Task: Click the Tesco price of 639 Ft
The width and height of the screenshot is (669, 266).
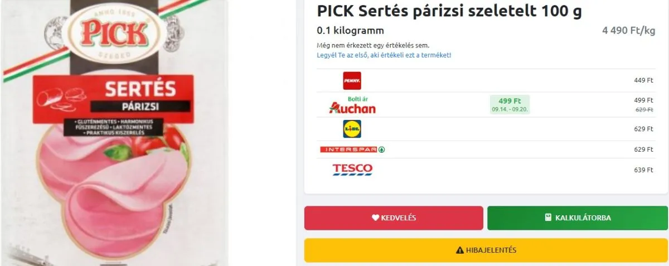Action: click(643, 170)
